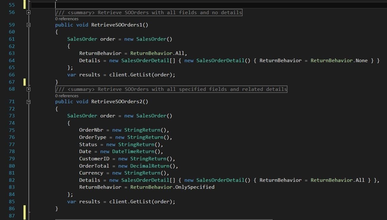Click the 'void' keyword on line 71

82,102
